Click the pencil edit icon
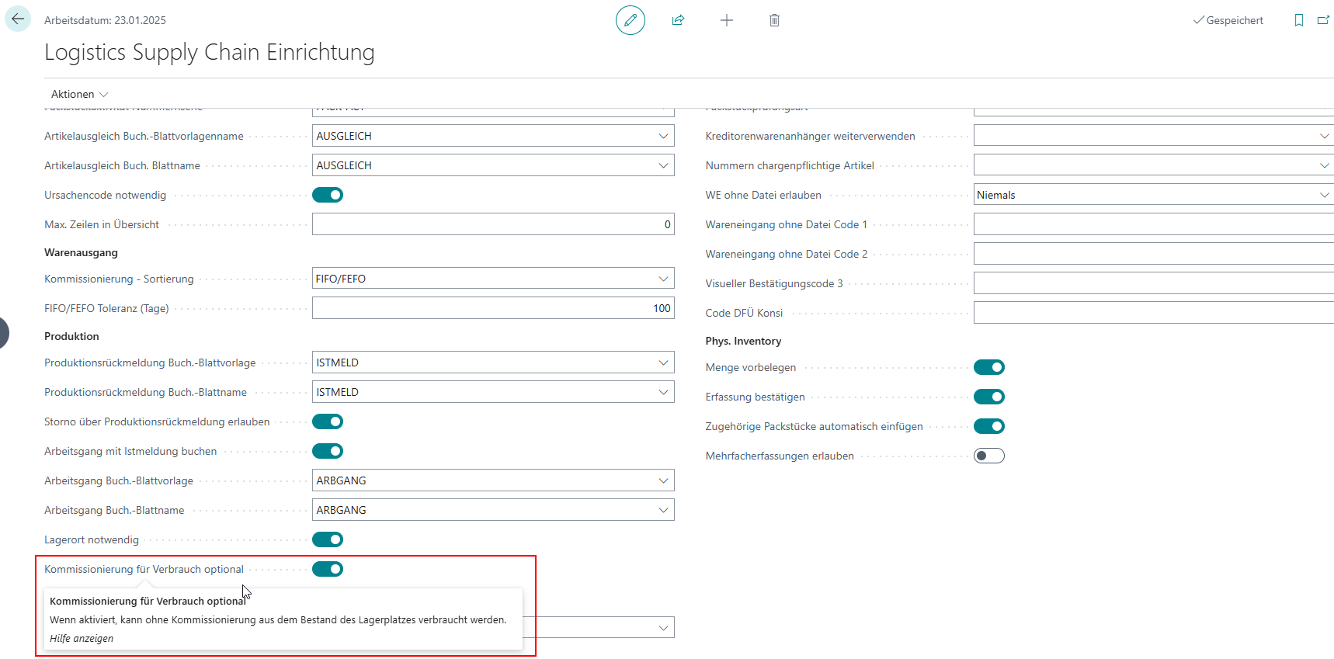1334x659 pixels. (x=630, y=20)
